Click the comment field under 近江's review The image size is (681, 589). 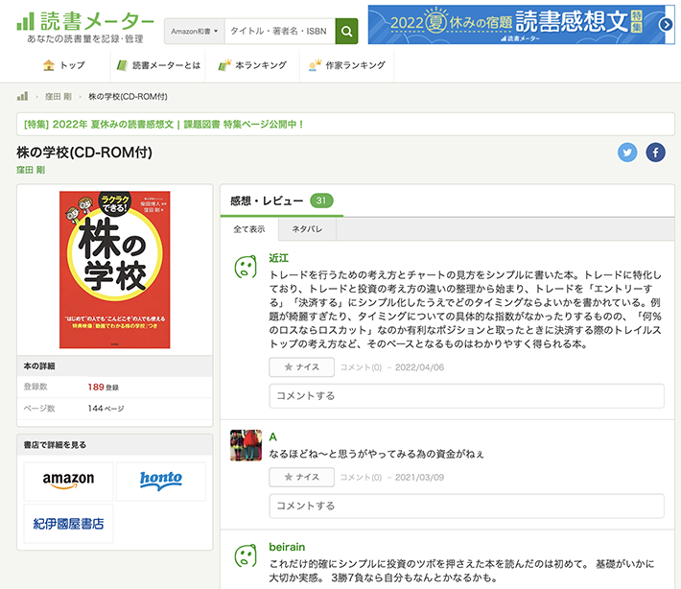coord(466,396)
